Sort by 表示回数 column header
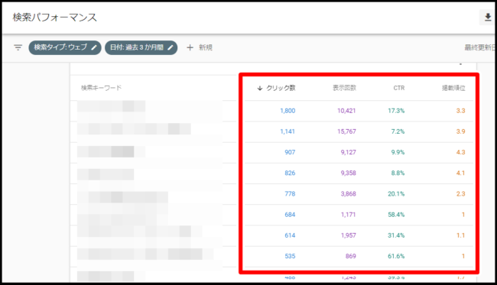Image resolution: width=497 pixels, height=285 pixels. pyautogui.click(x=344, y=88)
